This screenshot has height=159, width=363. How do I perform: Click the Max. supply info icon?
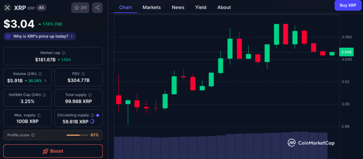[38, 115]
